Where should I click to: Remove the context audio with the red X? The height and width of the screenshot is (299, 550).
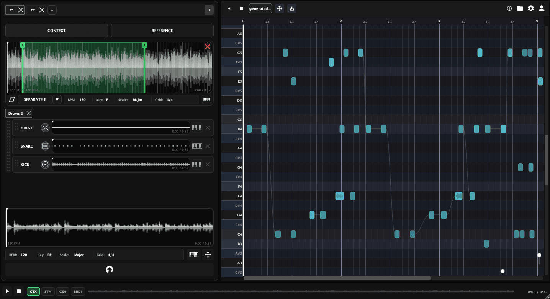tap(208, 47)
